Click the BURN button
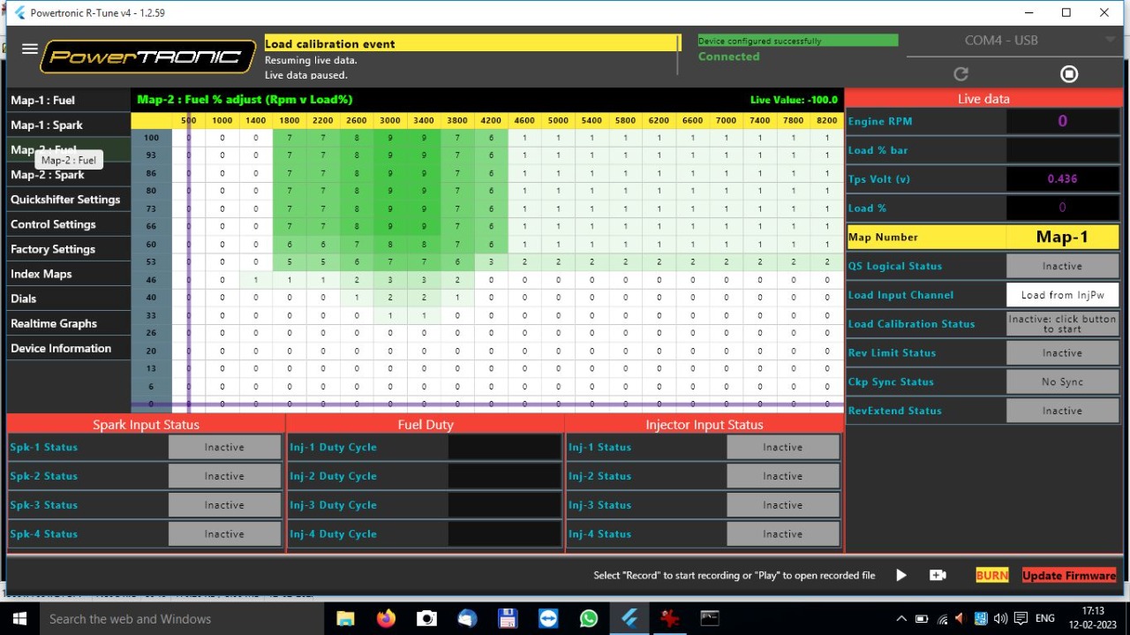1130x635 pixels. tap(992, 575)
